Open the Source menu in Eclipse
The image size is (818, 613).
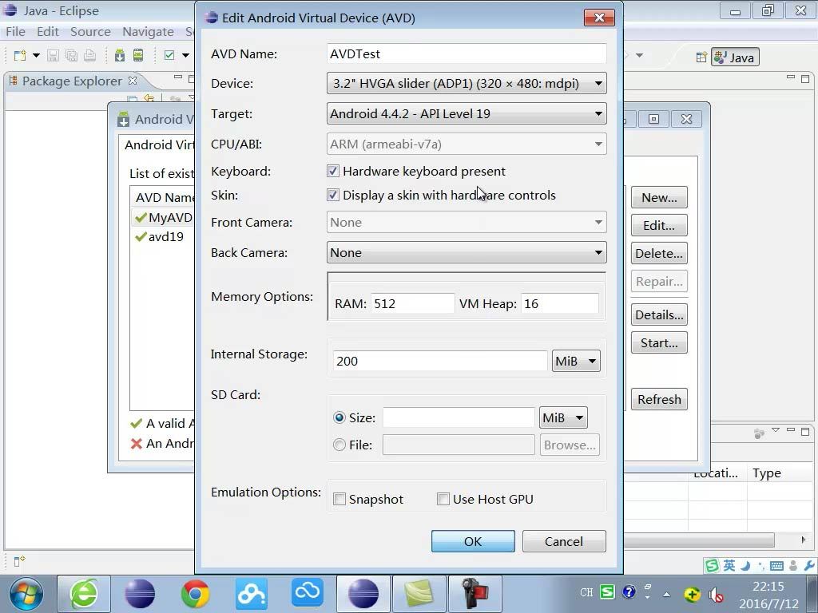coord(90,32)
